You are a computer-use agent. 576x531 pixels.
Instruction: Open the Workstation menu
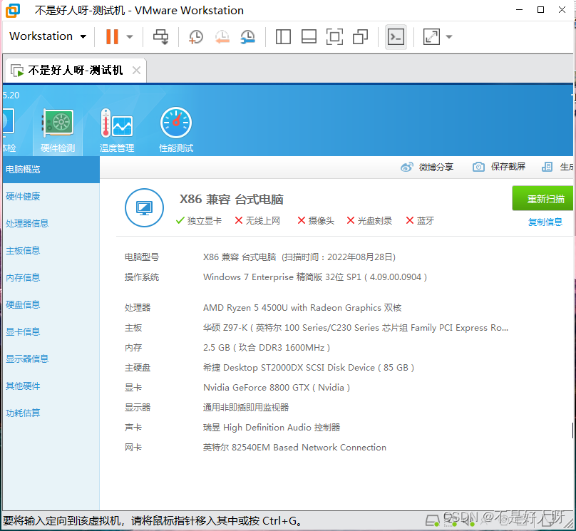tap(48, 36)
